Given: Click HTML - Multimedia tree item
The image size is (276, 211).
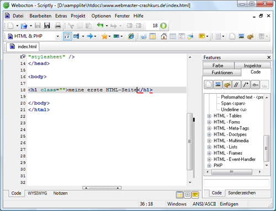Looking at the screenshot, I should coord(231,140).
